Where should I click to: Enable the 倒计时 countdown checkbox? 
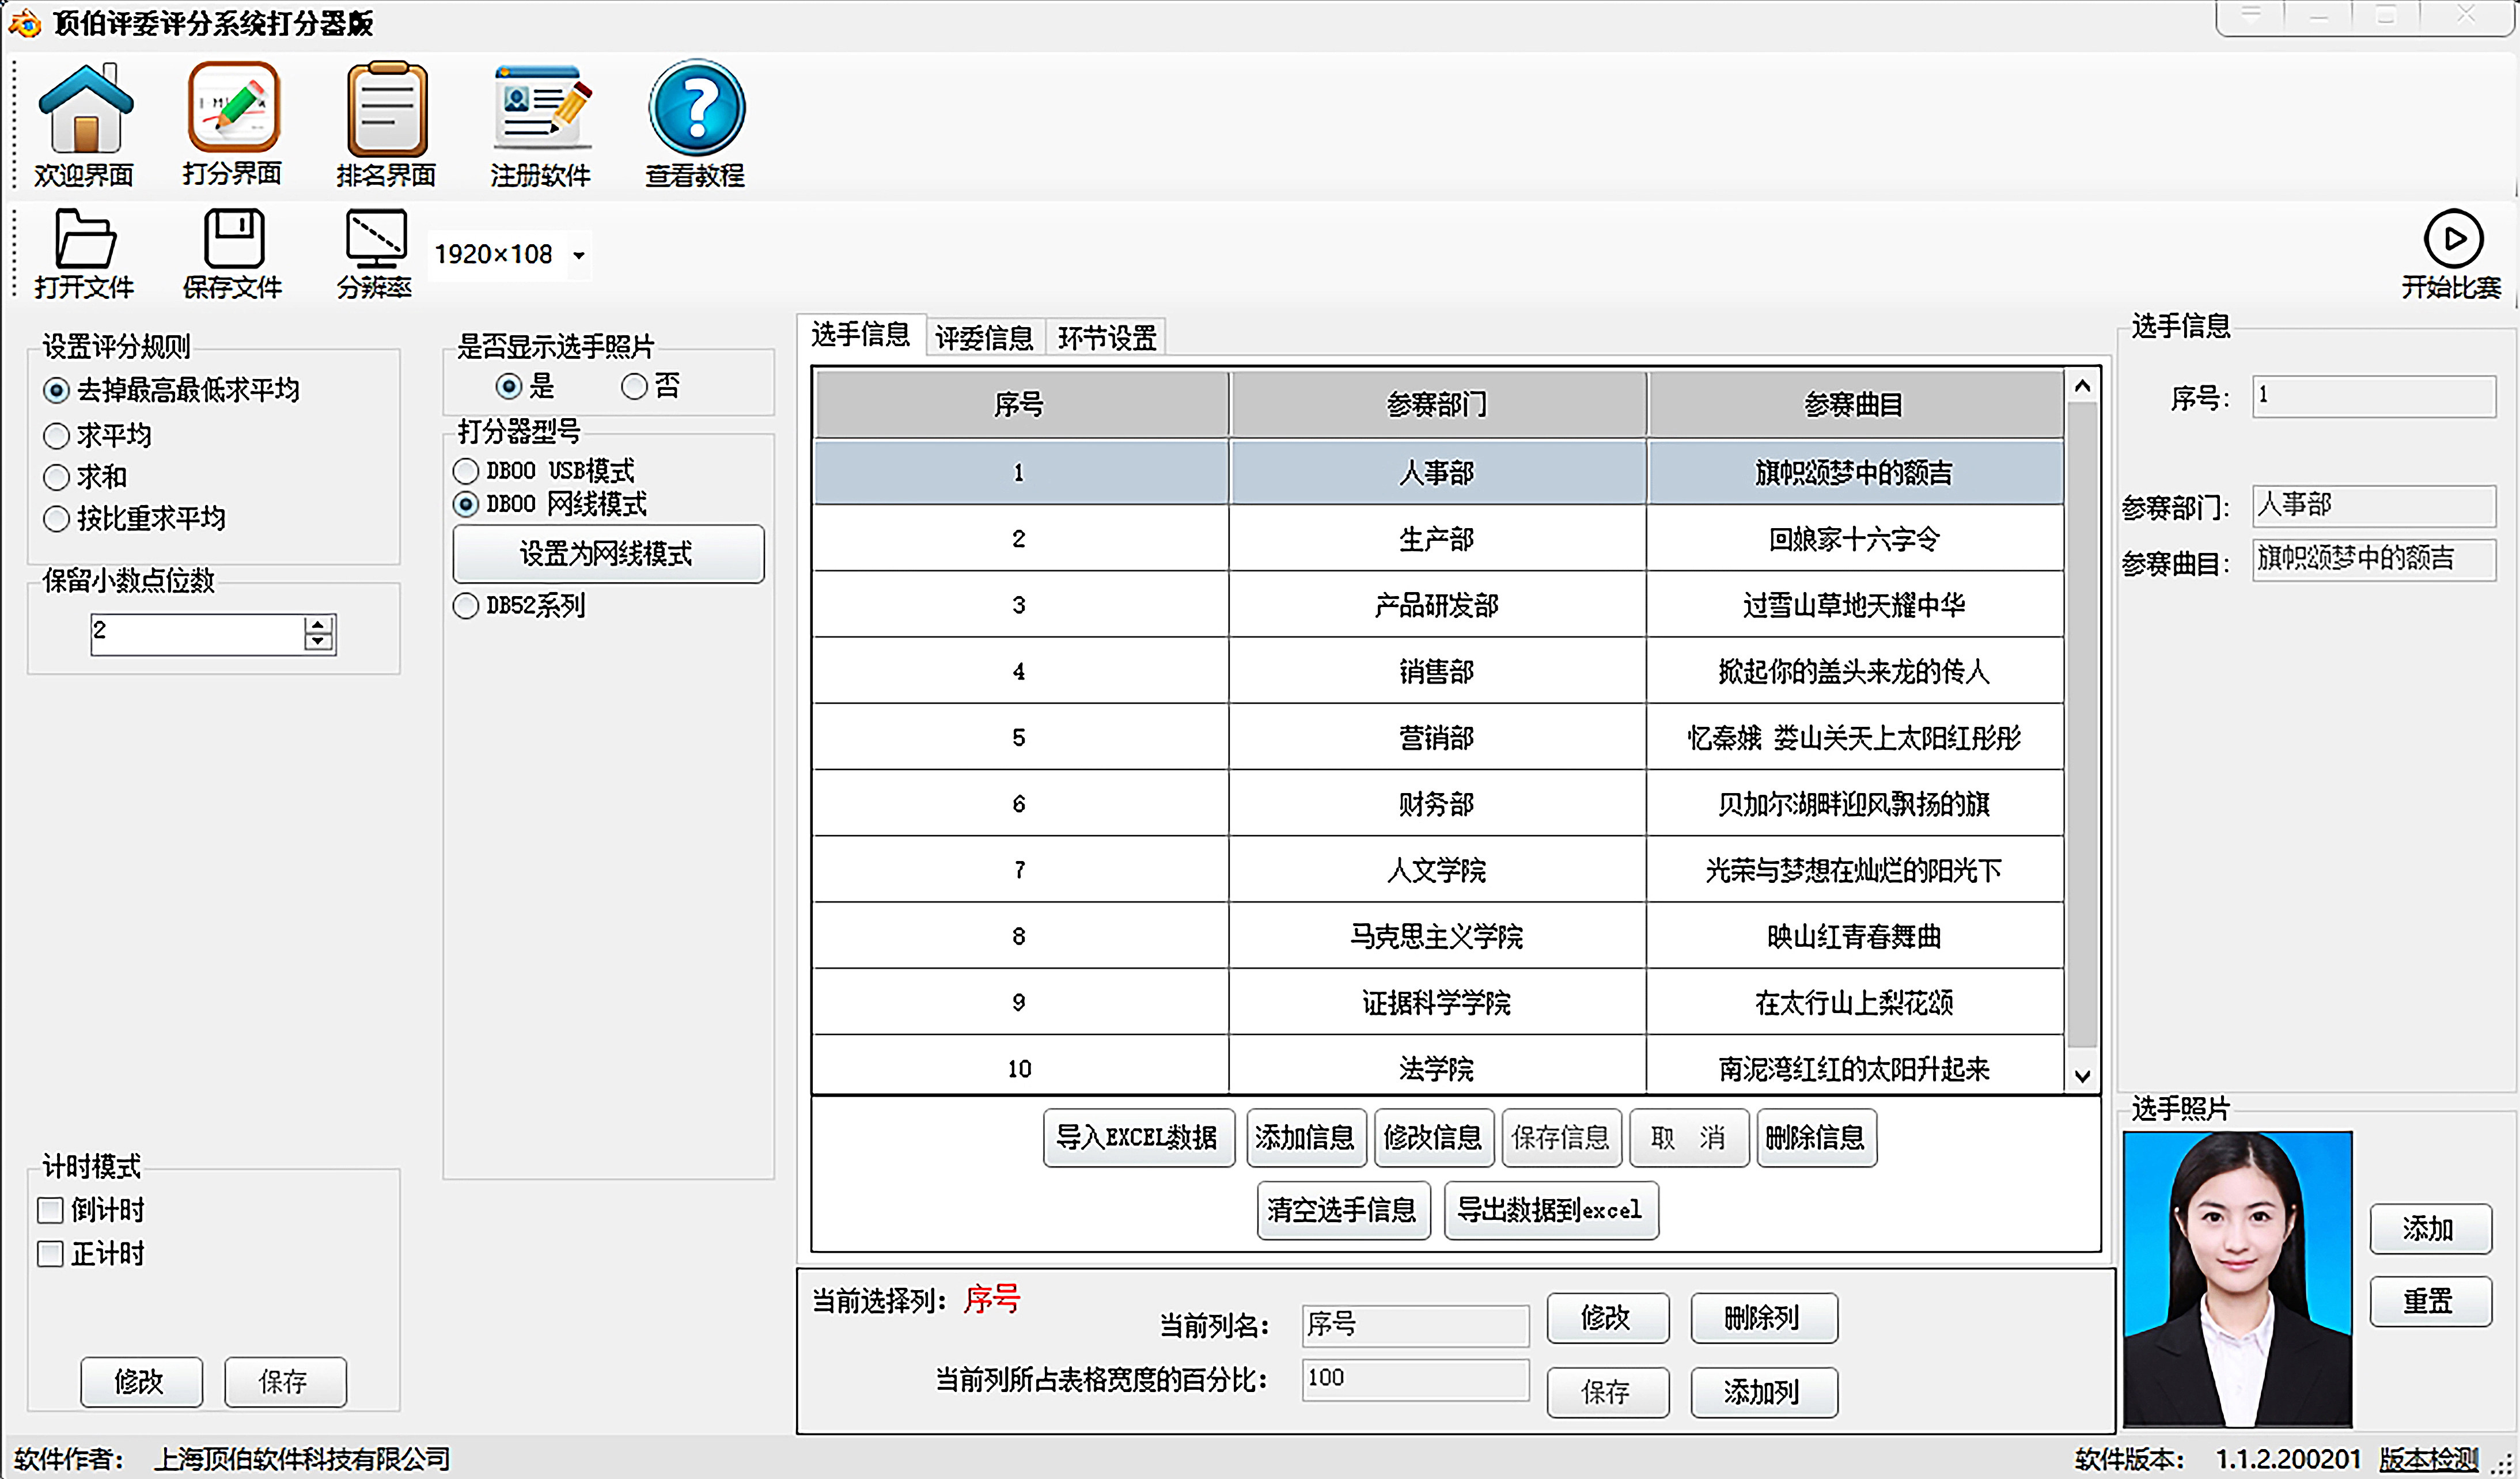[51, 1211]
